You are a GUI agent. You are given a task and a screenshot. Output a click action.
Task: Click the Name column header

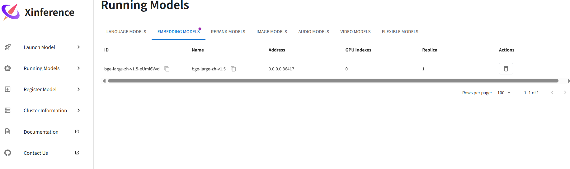coord(198,50)
